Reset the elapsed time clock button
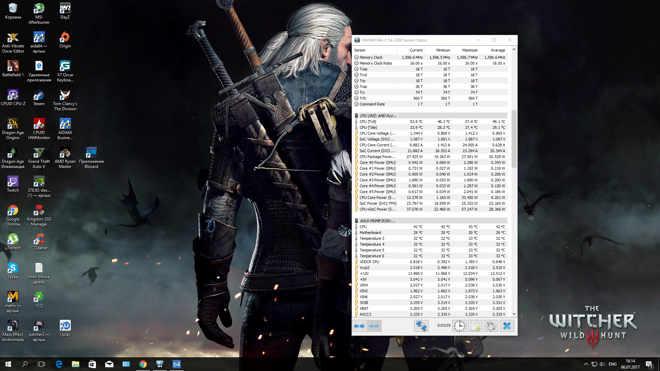 459,326
